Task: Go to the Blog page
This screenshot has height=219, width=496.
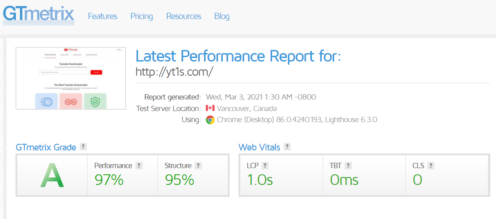Action: pos(222,16)
